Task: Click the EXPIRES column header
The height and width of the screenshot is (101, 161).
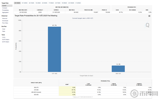Action: pyautogui.click(x=56, y=10)
